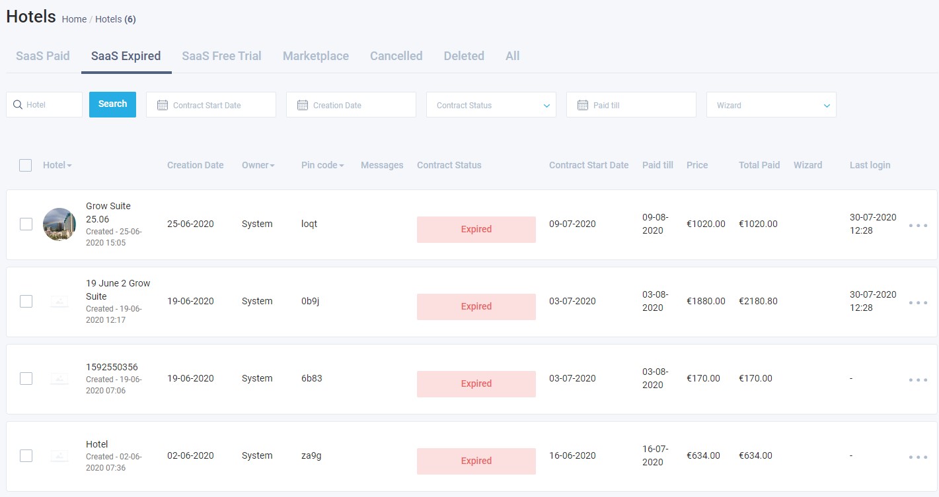
Task: Click Expired status badge for Grow Suite 25.06
Action: 476,230
